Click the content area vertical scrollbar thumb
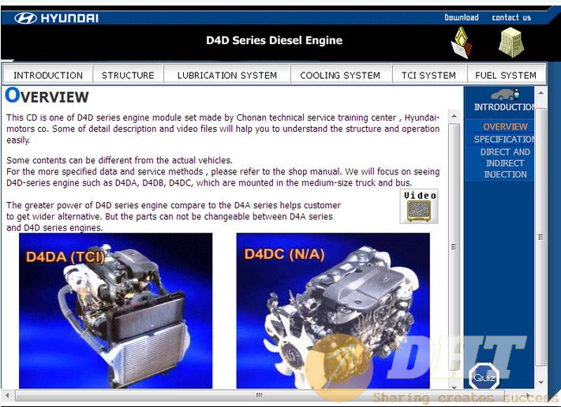 [x=454, y=247]
